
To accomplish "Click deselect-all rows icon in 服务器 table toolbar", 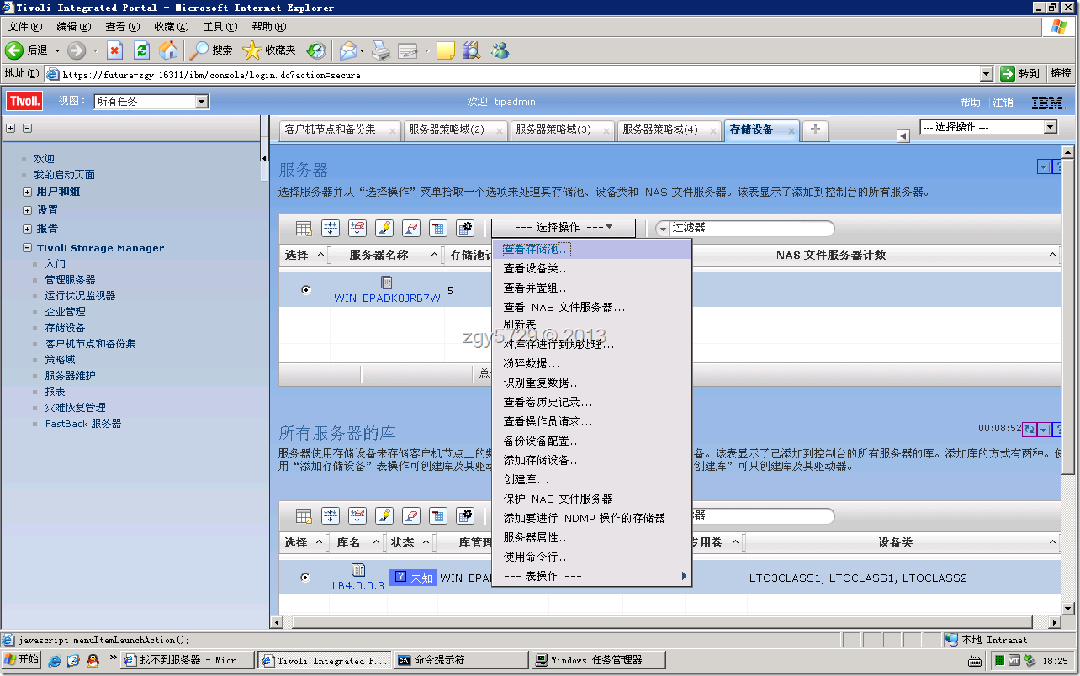I will click(357, 228).
